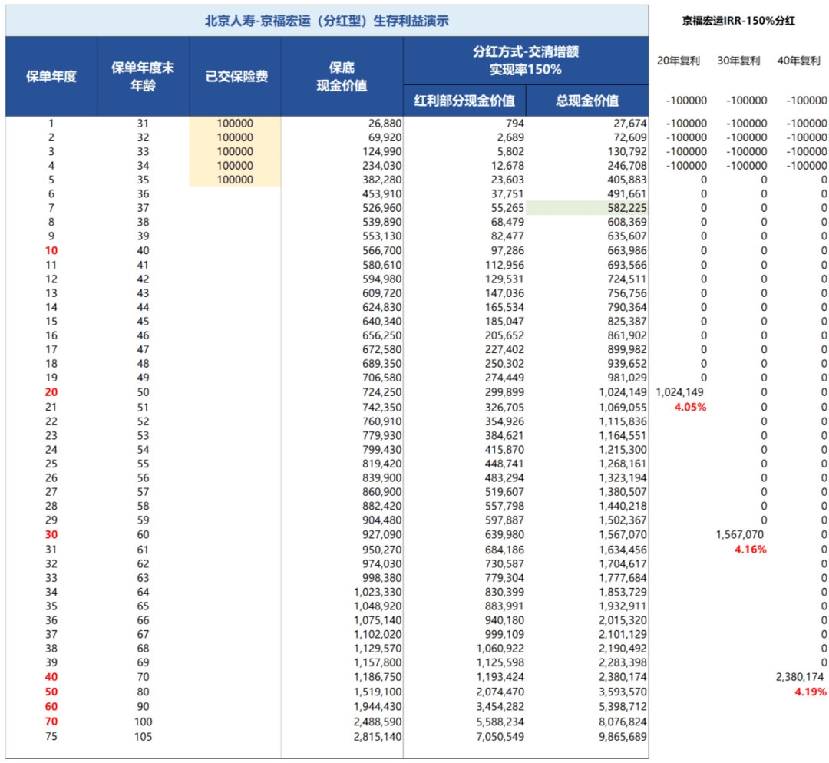Click the age cell 100
829x763 pixels.
143,722
